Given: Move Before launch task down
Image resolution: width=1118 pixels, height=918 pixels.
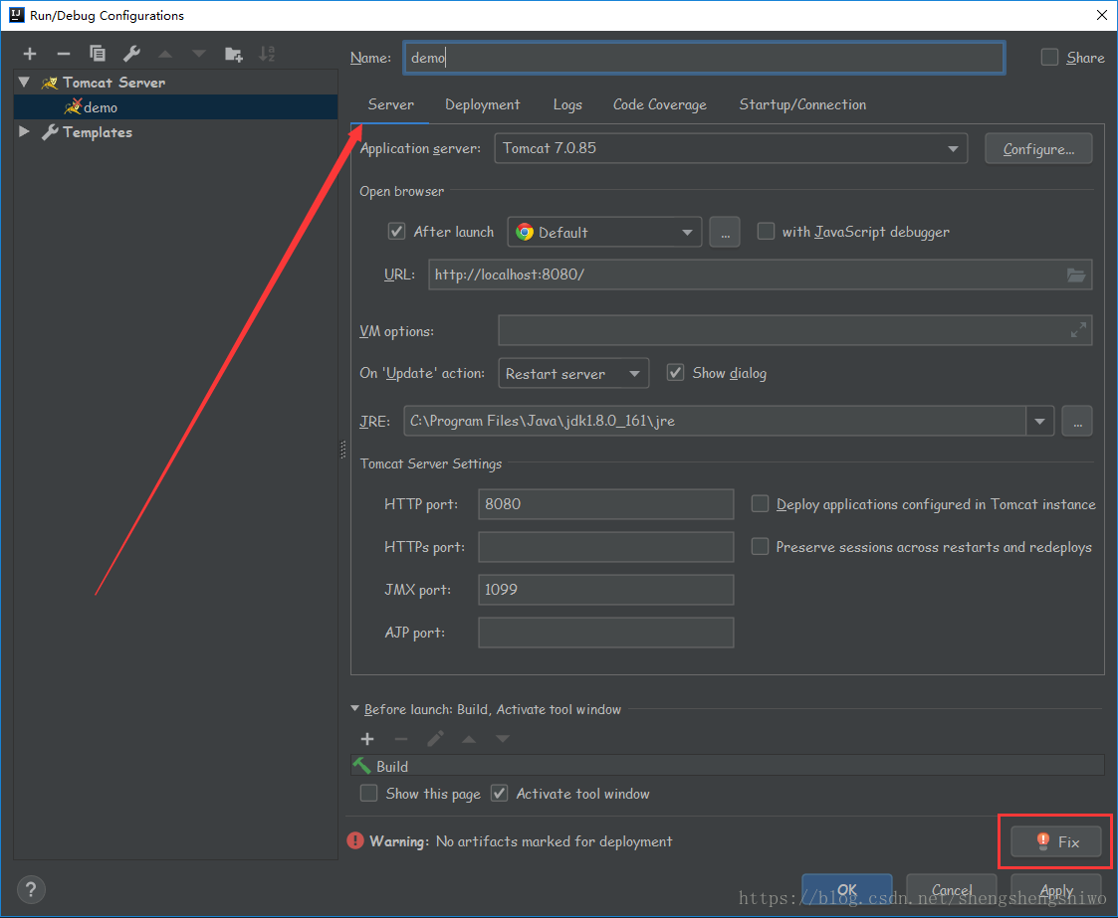Looking at the screenshot, I should [503, 739].
